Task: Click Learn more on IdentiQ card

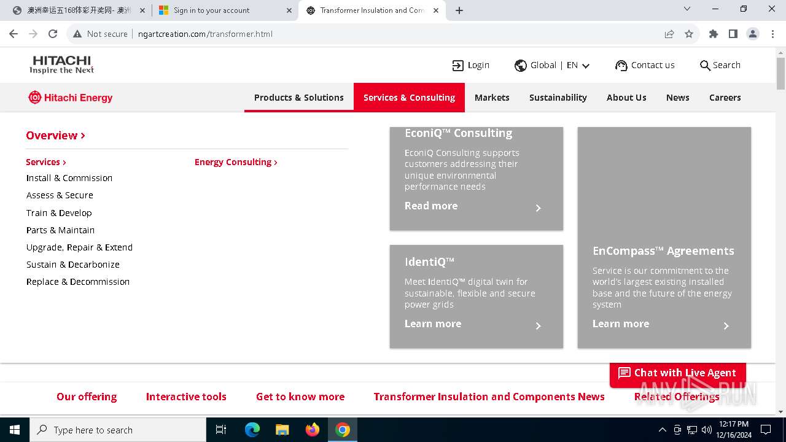Action: [433, 324]
